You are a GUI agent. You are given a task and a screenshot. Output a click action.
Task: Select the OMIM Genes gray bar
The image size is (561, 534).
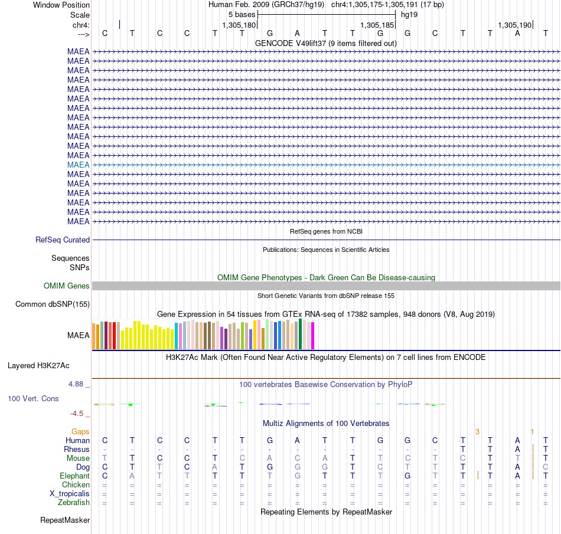(x=326, y=286)
